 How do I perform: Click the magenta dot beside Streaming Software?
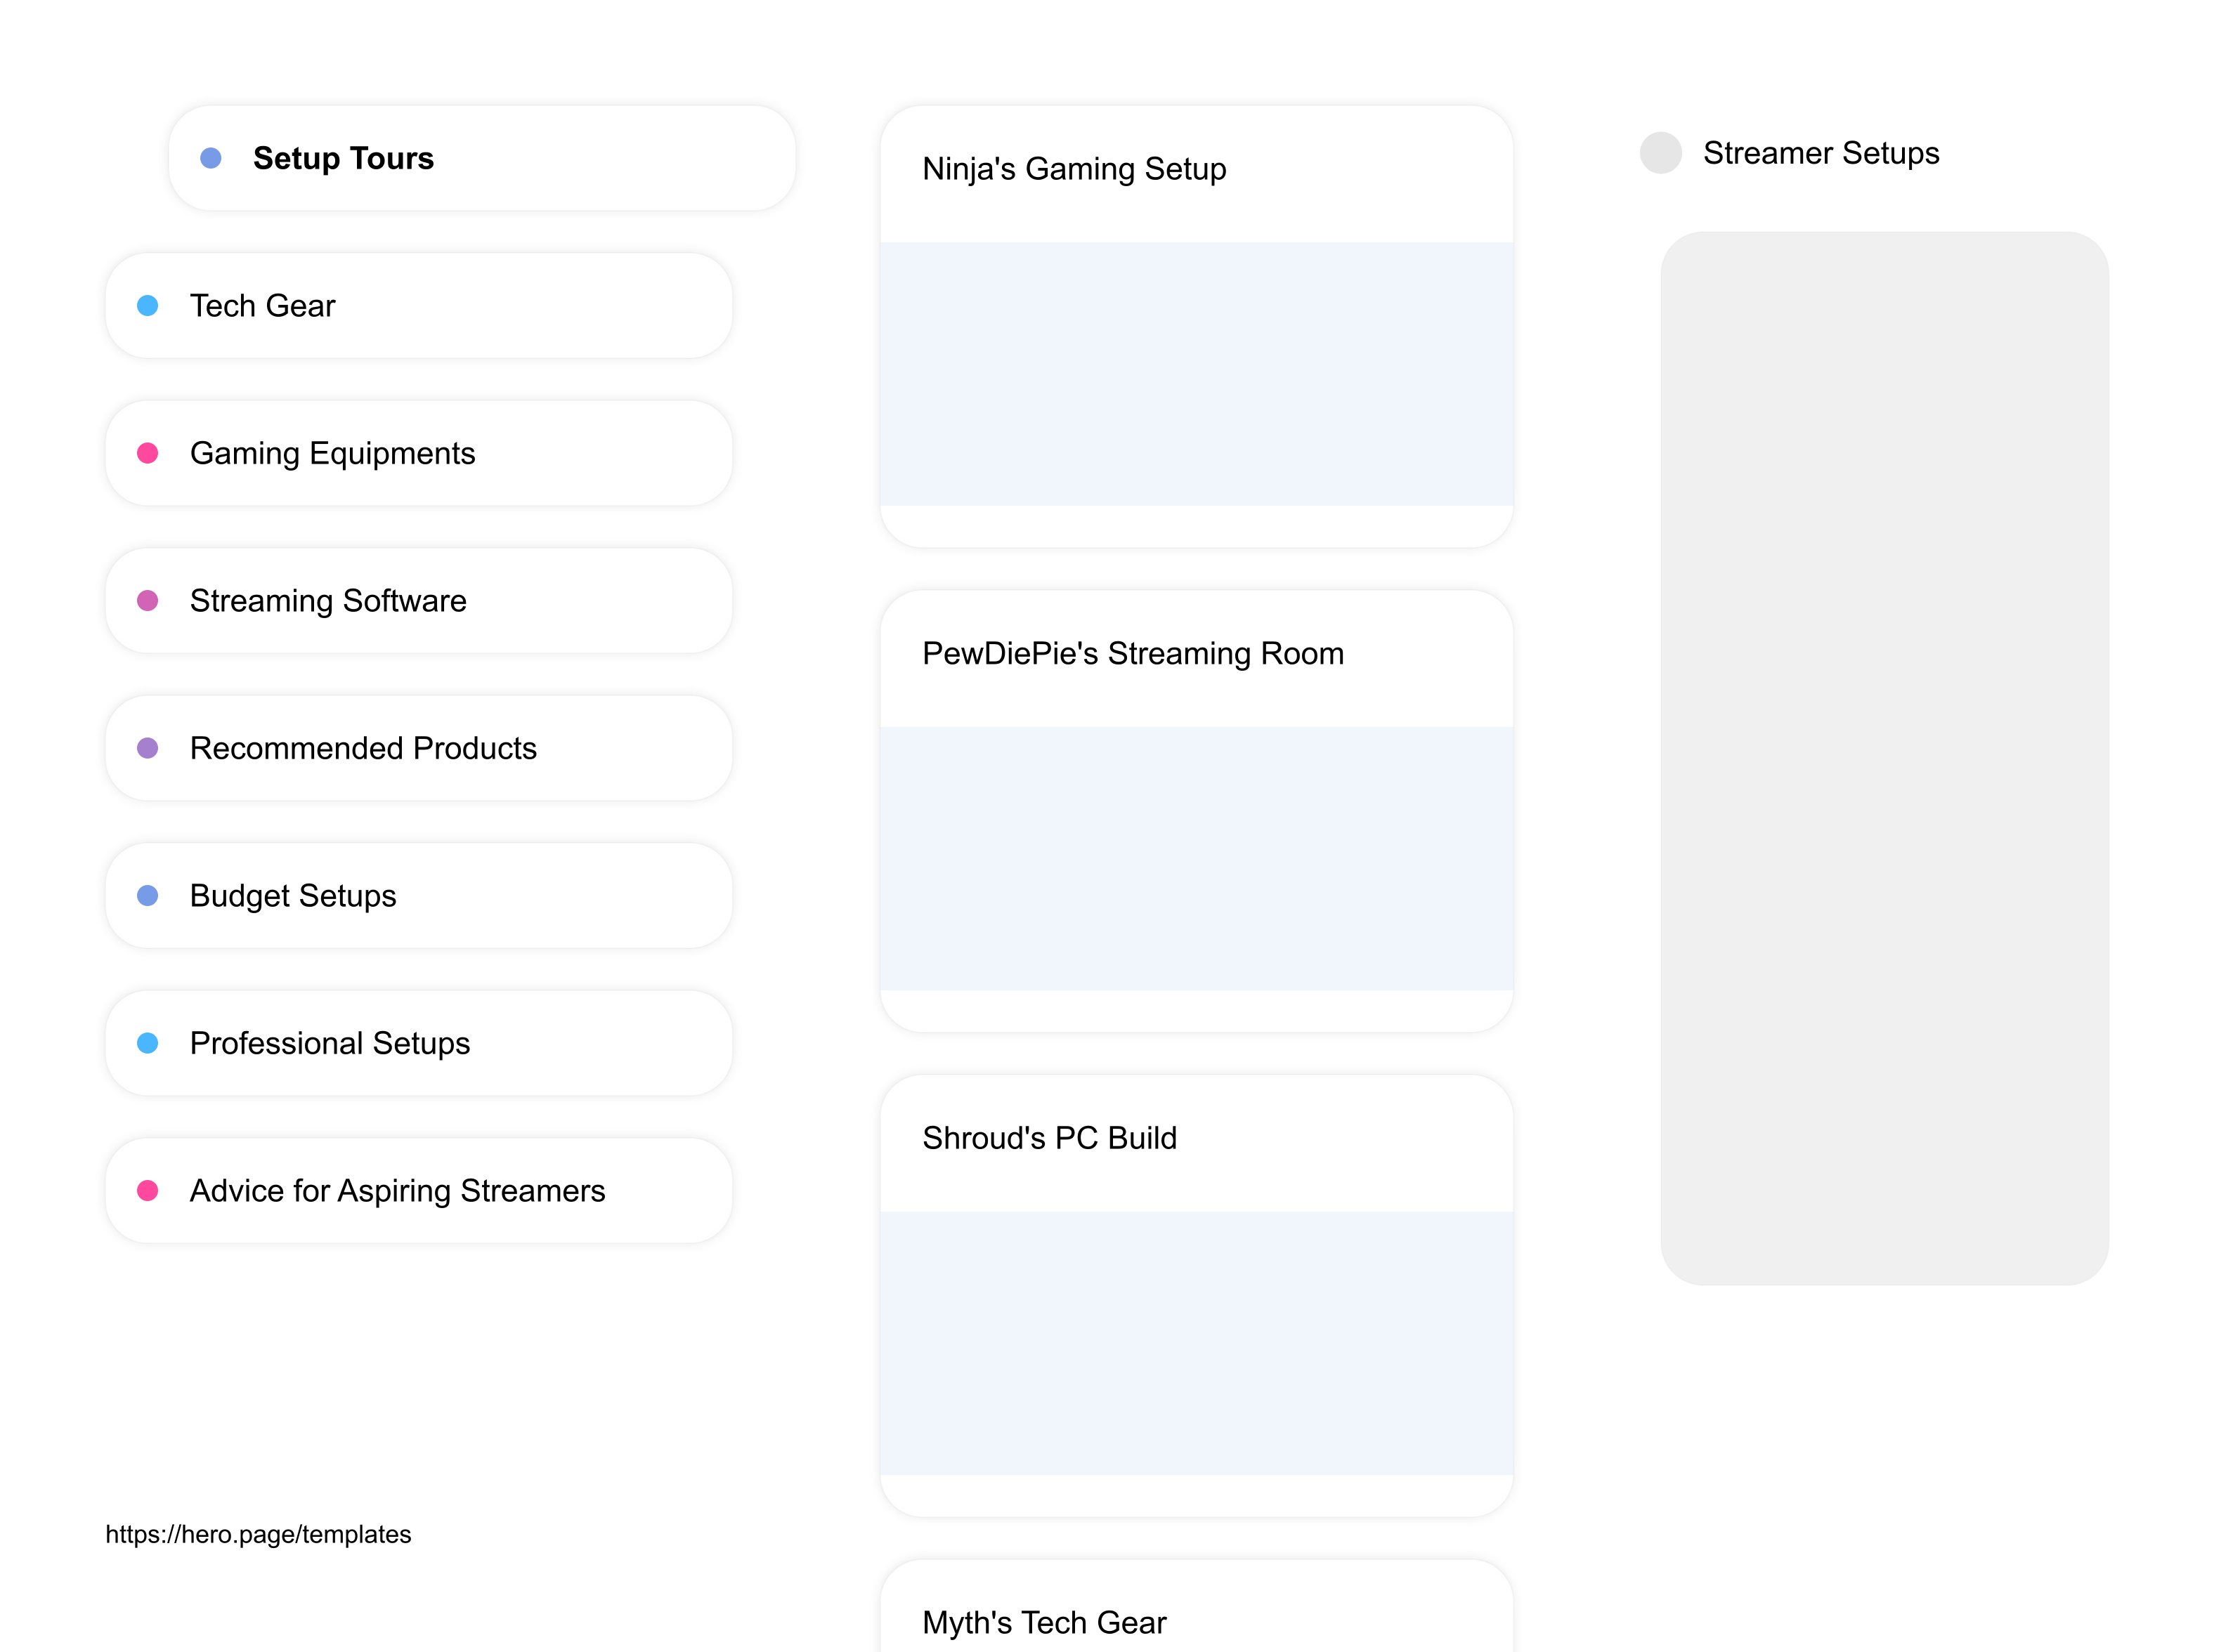[x=147, y=600]
